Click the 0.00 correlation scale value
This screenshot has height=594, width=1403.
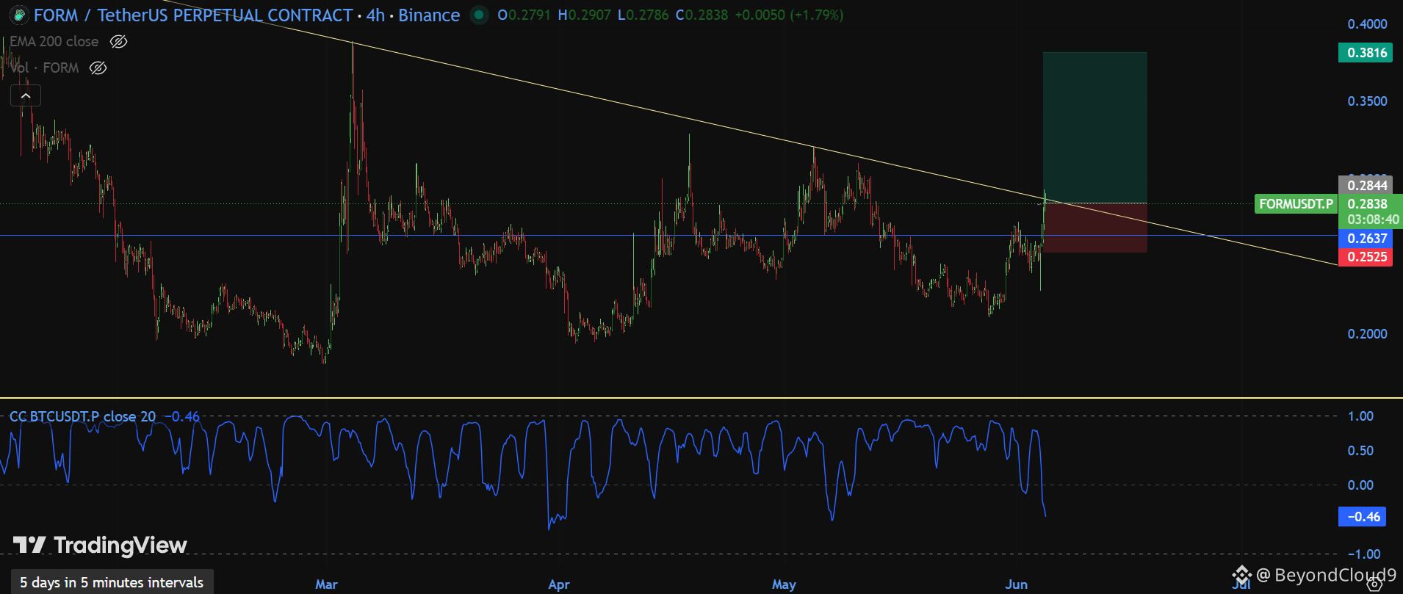click(1360, 485)
